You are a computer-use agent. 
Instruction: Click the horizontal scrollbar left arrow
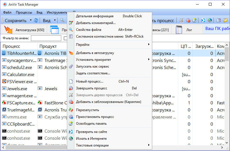(x=3, y=148)
